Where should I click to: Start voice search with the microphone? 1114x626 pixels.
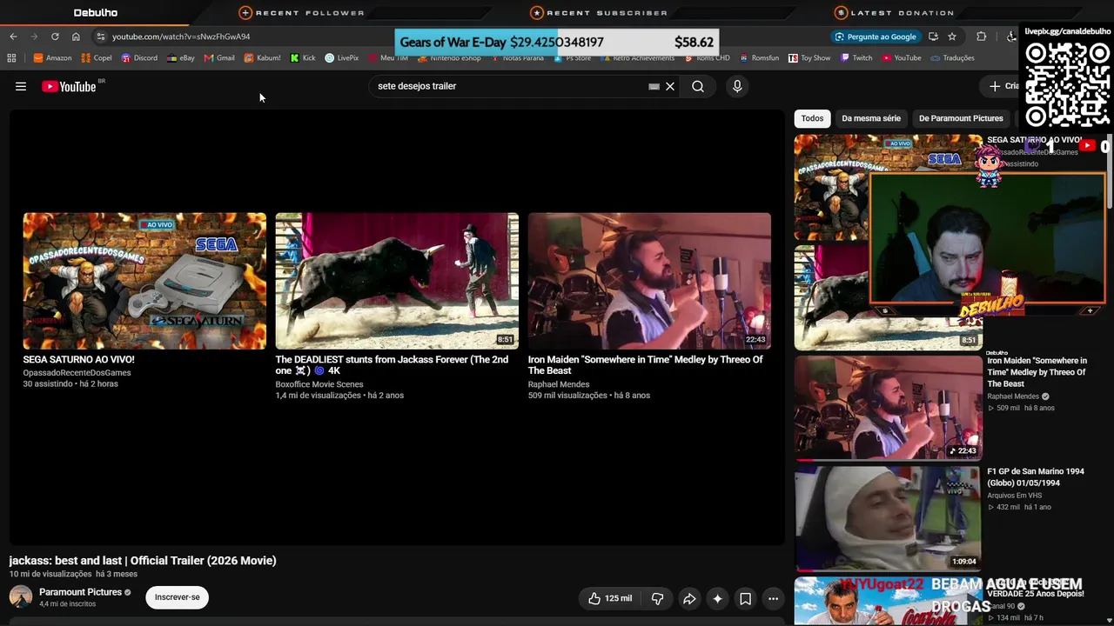point(737,86)
